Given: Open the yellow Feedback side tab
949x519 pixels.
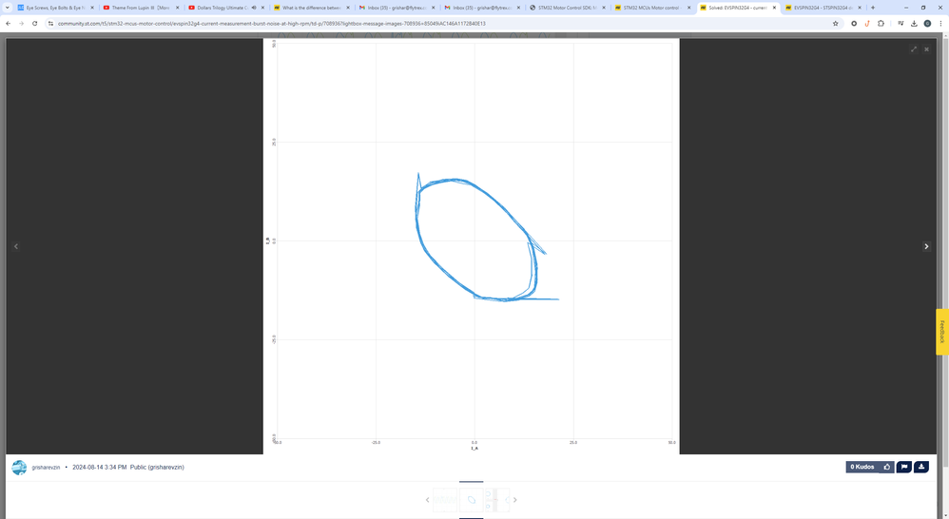Looking at the screenshot, I should [x=942, y=332].
